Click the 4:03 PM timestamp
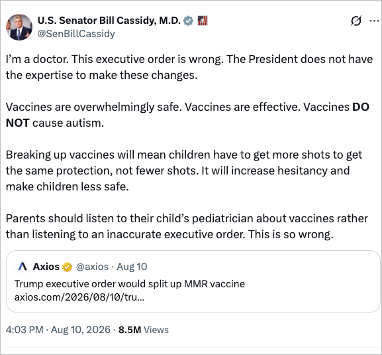Image resolution: width=382 pixels, height=355 pixels. click(x=24, y=330)
